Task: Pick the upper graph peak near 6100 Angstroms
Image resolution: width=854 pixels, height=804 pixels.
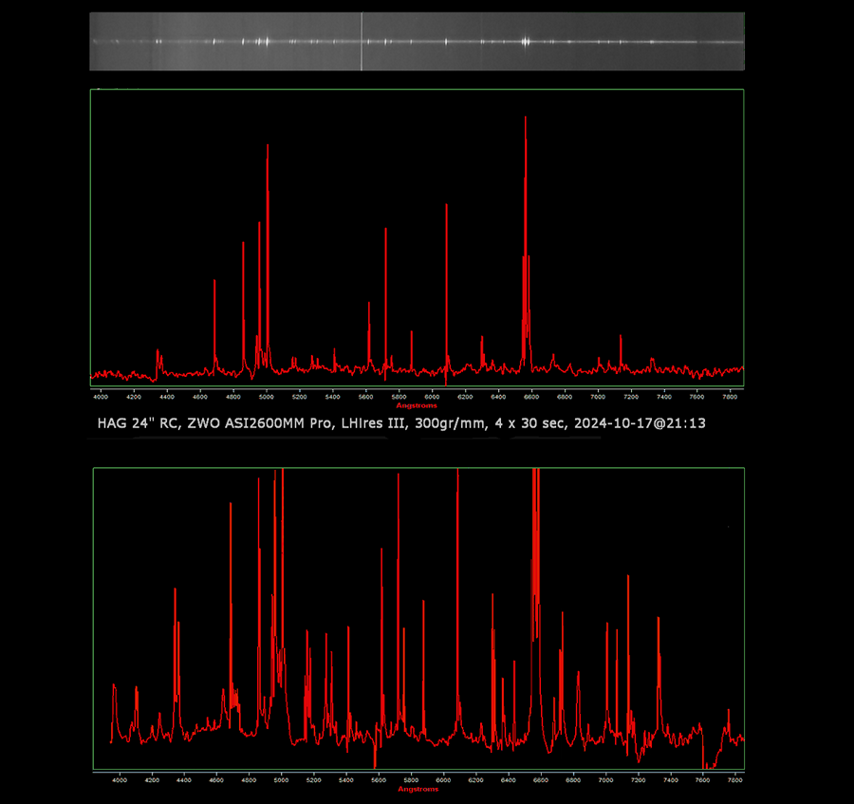Action: (x=446, y=207)
